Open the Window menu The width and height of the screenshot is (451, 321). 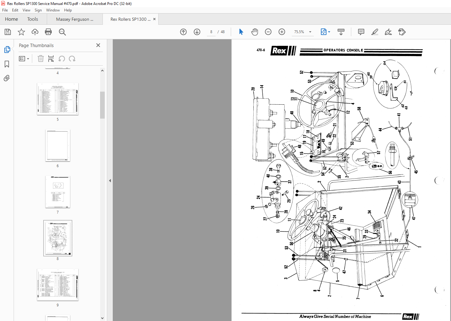click(x=53, y=10)
